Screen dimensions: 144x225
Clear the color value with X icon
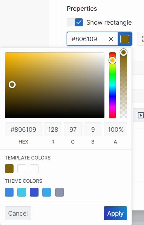[x=111, y=39]
